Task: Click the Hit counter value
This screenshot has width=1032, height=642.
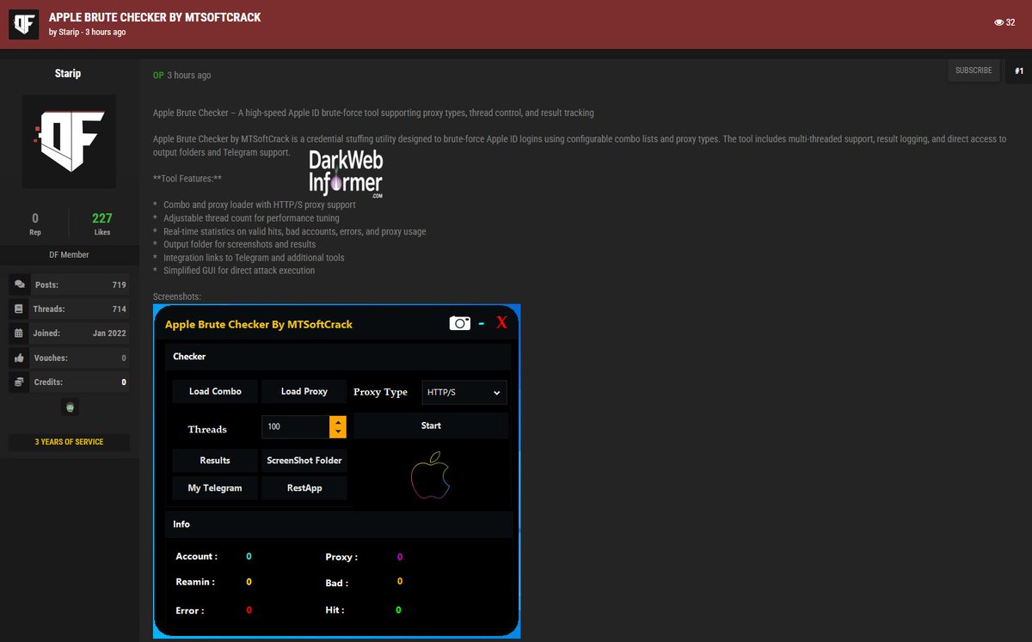Action: pos(398,610)
